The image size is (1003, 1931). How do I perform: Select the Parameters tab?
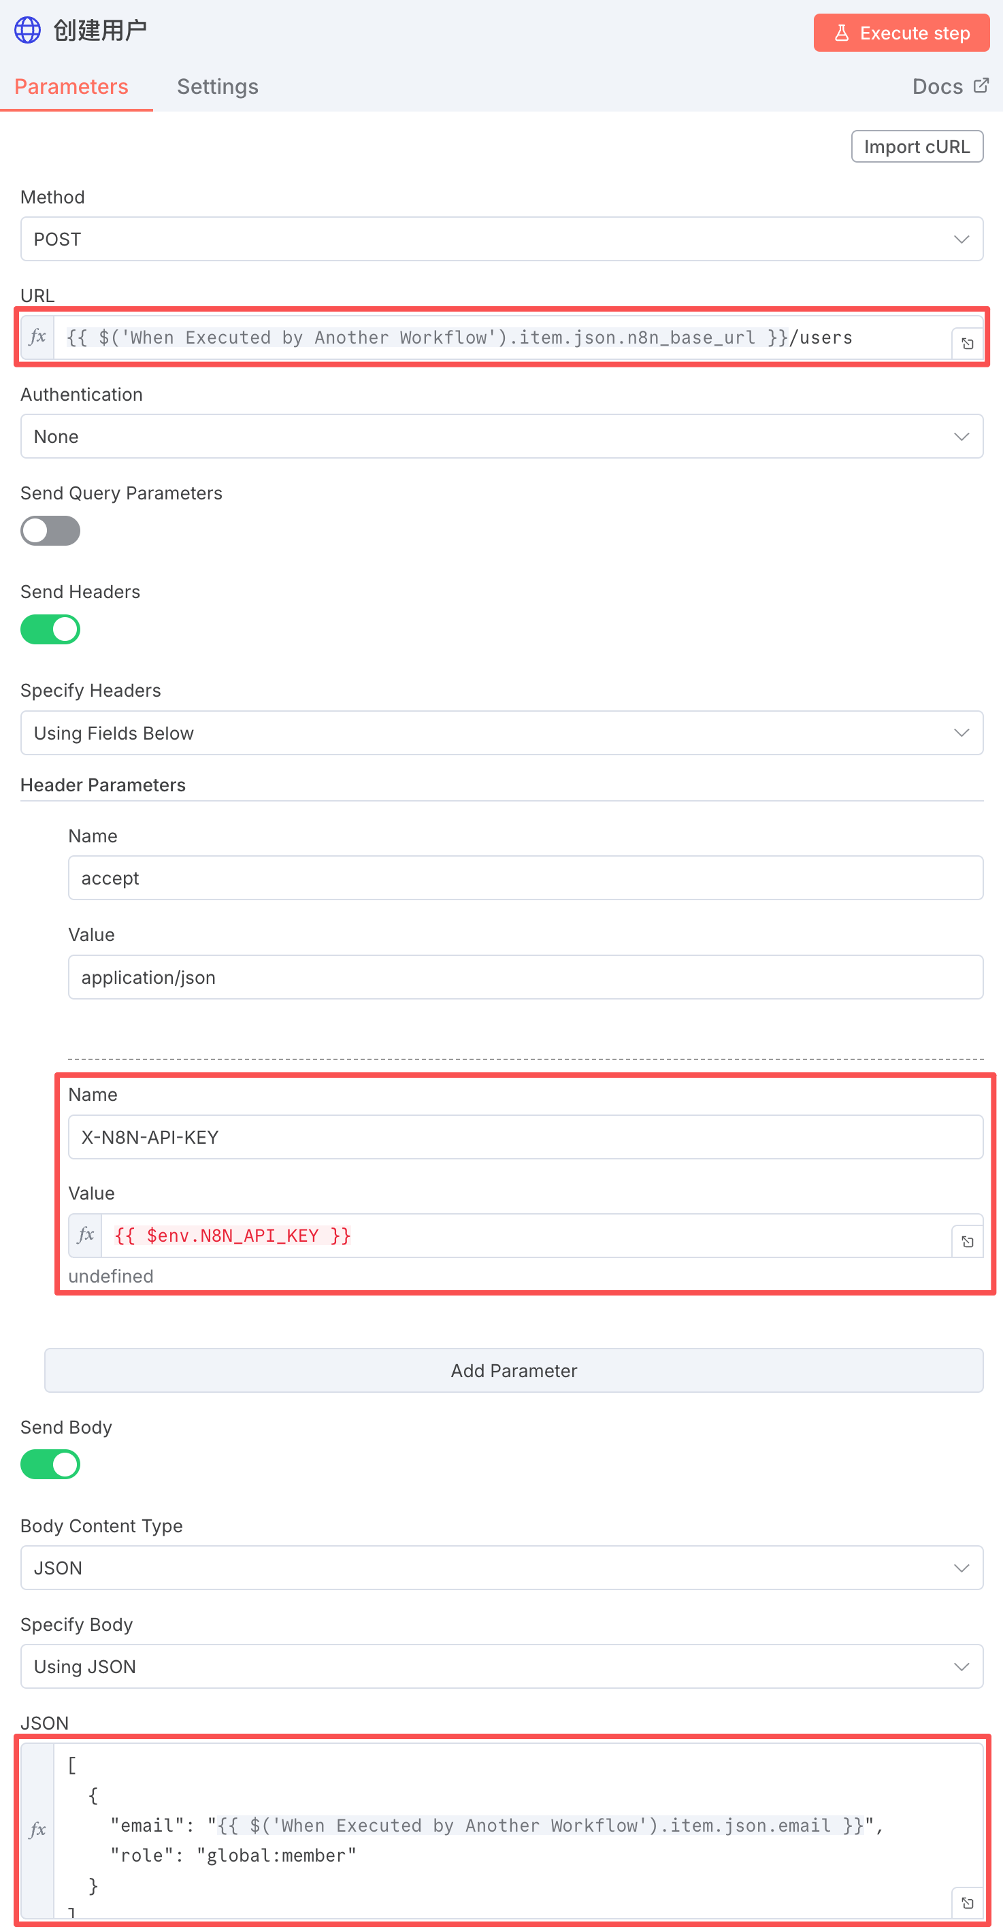(71, 87)
